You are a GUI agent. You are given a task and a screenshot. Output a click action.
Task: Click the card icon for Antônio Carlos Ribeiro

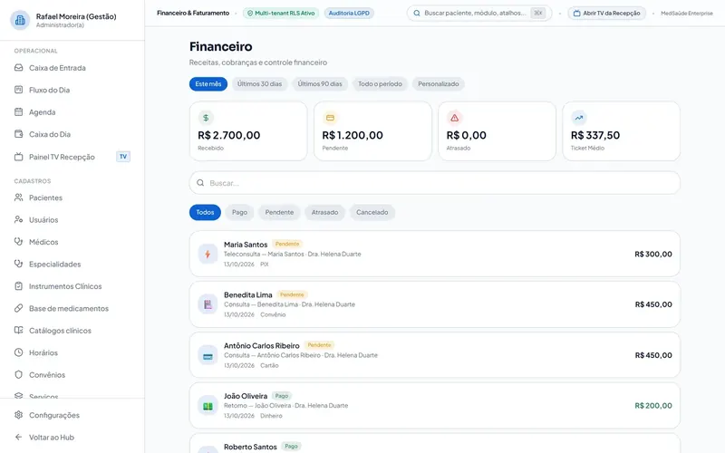(x=208, y=355)
